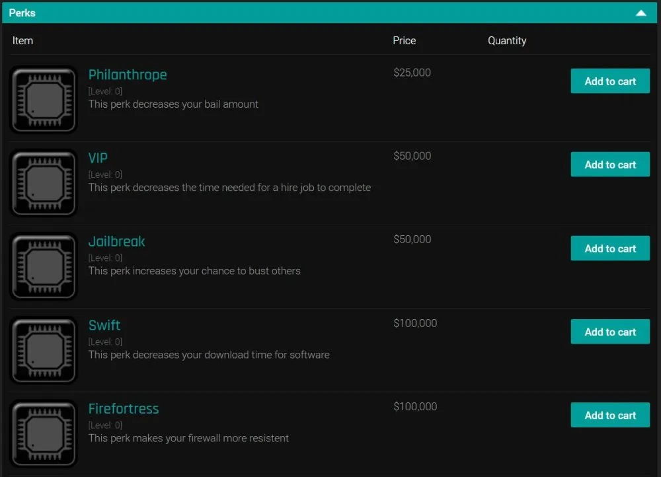Add Philanthrope to cart

coord(609,81)
